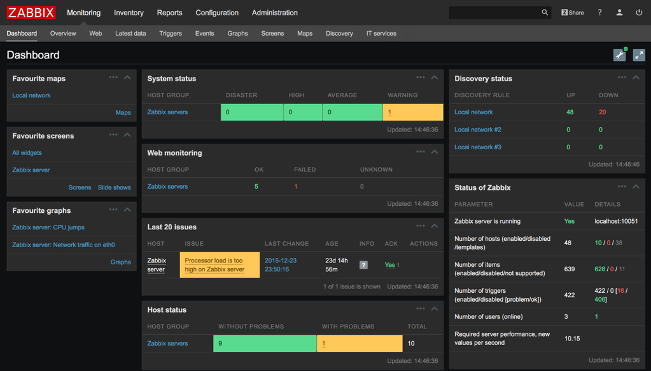
Task: Open the user profile icon
Action: pyautogui.click(x=619, y=12)
